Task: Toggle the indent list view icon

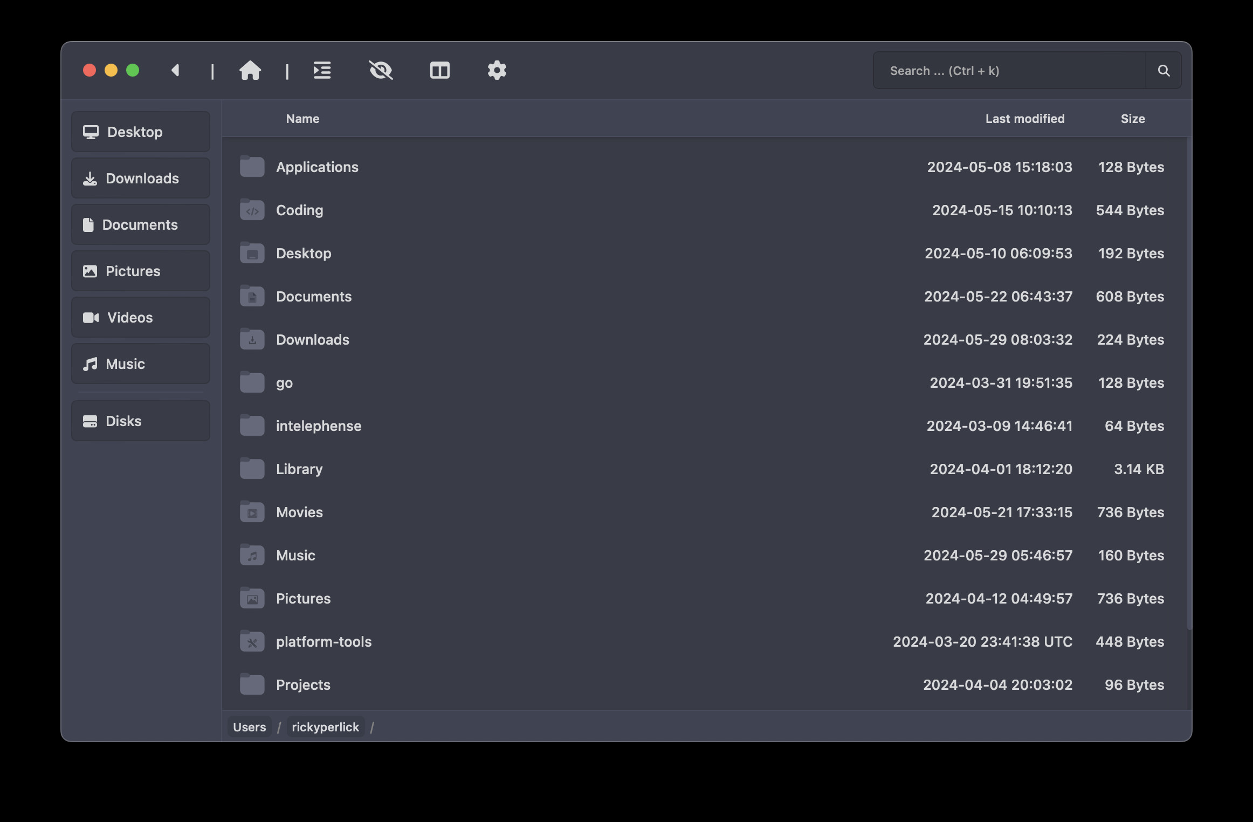Action: [x=322, y=71]
